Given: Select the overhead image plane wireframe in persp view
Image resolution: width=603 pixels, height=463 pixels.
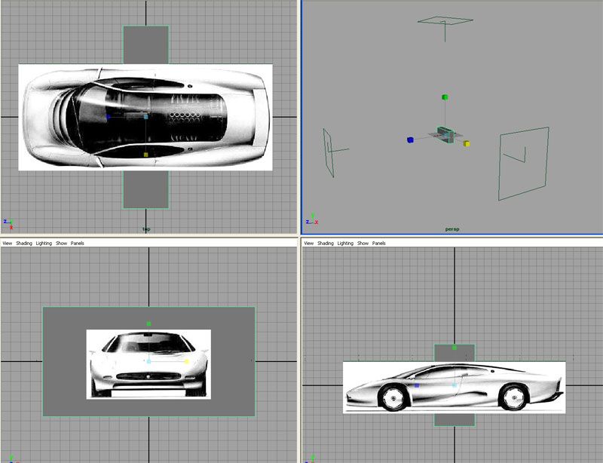Looking at the screenshot, I should click(x=445, y=21).
